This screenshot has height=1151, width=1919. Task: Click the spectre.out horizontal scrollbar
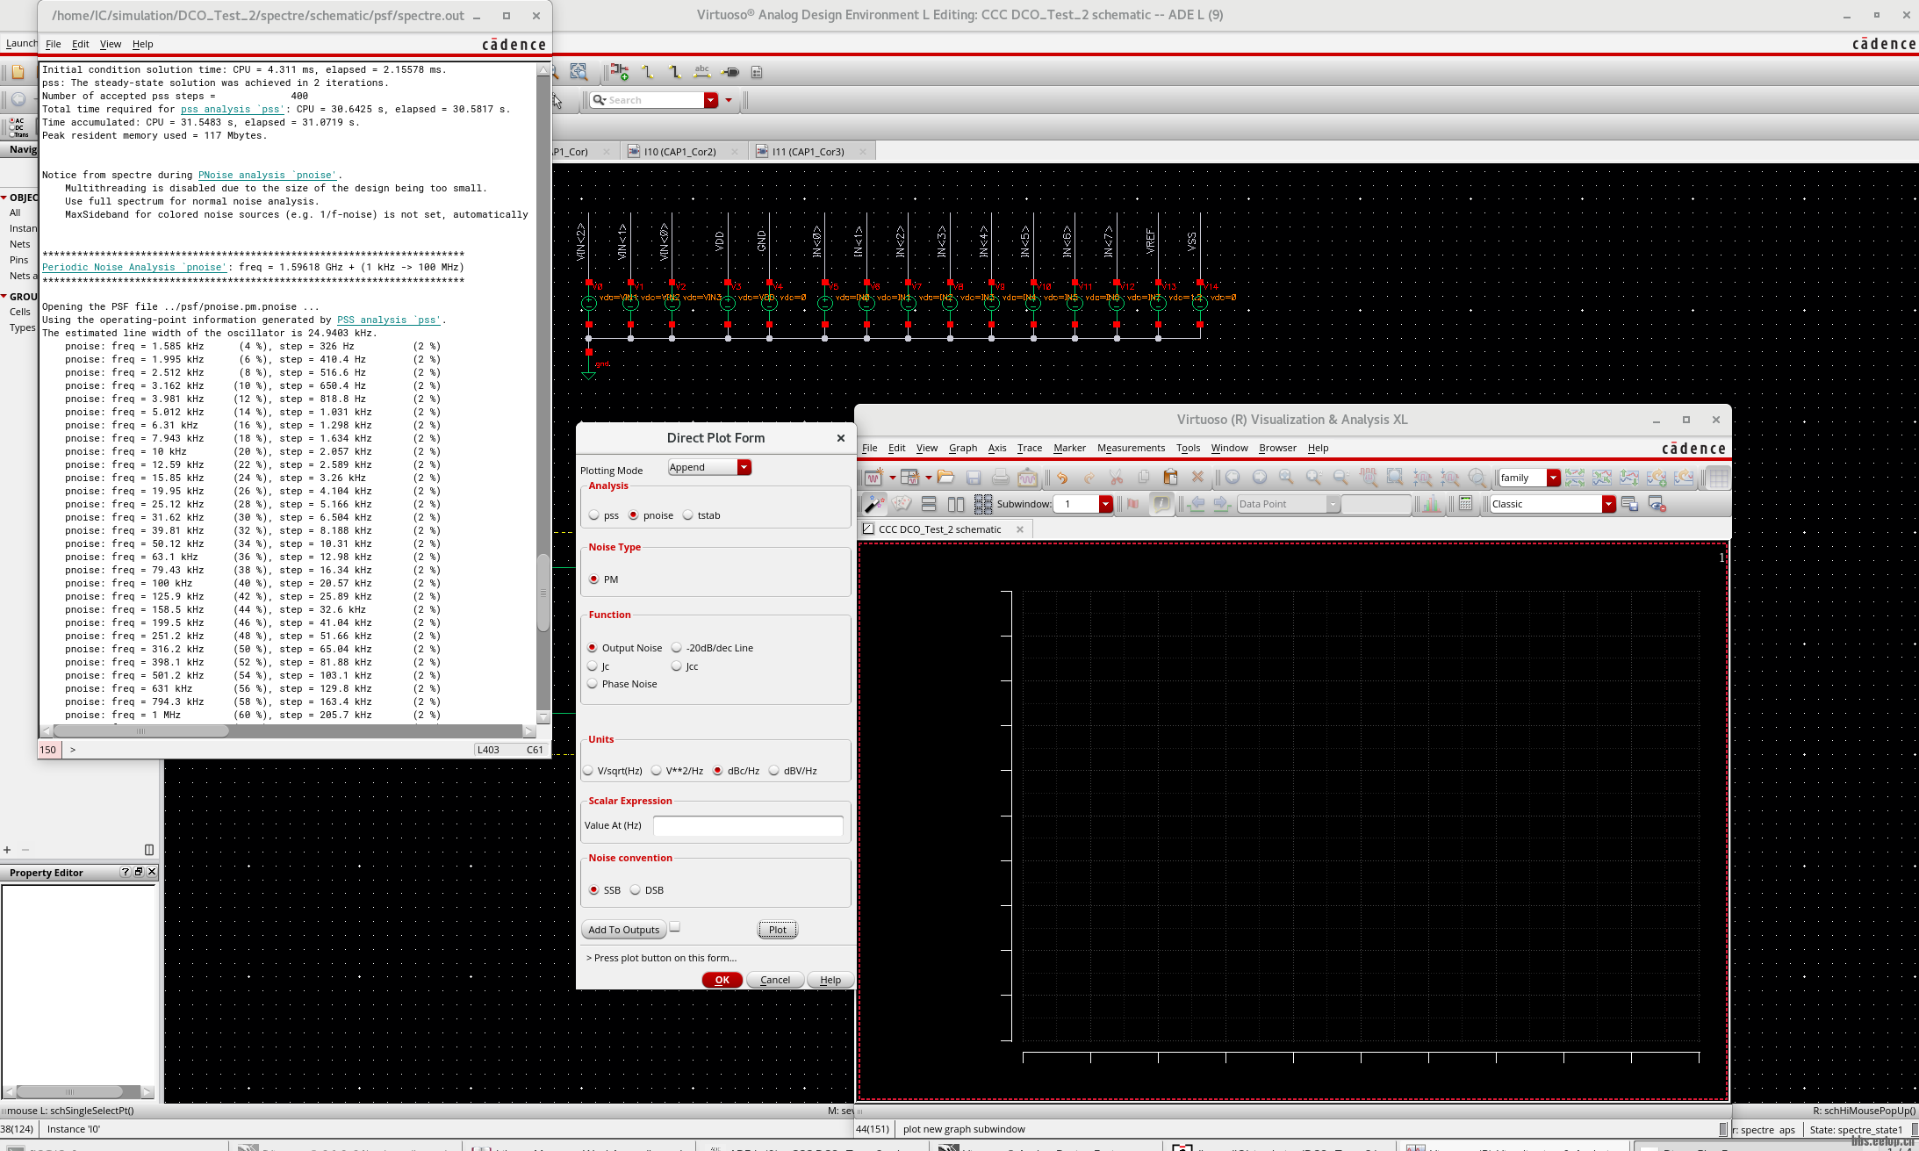pos(140,730)
